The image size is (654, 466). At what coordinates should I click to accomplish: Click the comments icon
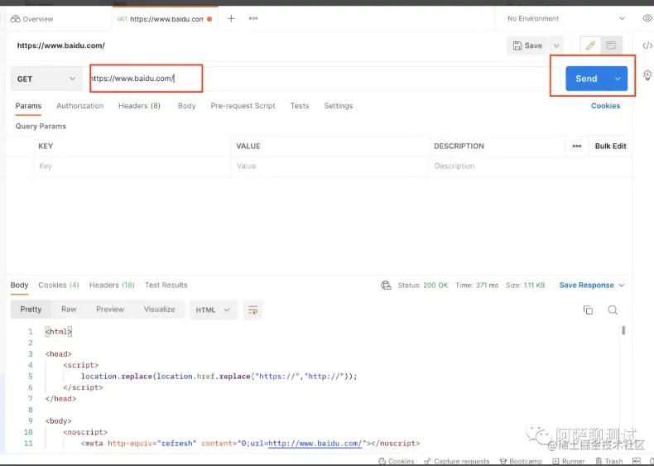point(611,46)
